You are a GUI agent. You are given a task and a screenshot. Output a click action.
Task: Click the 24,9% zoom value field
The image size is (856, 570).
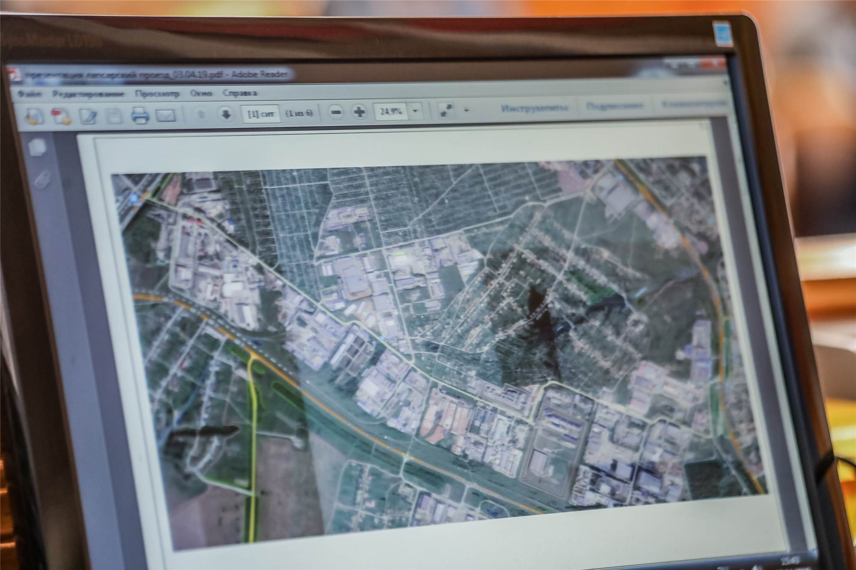[391, 112]
